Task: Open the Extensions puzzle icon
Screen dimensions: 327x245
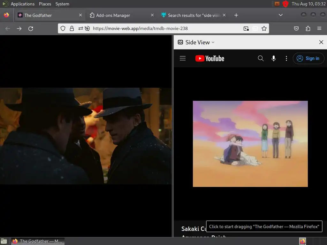Action: tap(308, 28)
